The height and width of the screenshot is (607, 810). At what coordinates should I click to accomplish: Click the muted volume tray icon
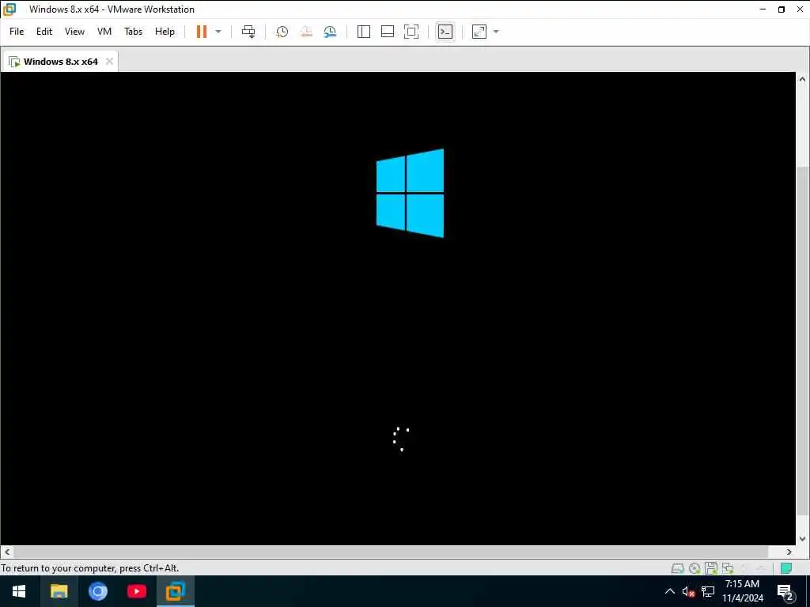[x=688, y=591]
